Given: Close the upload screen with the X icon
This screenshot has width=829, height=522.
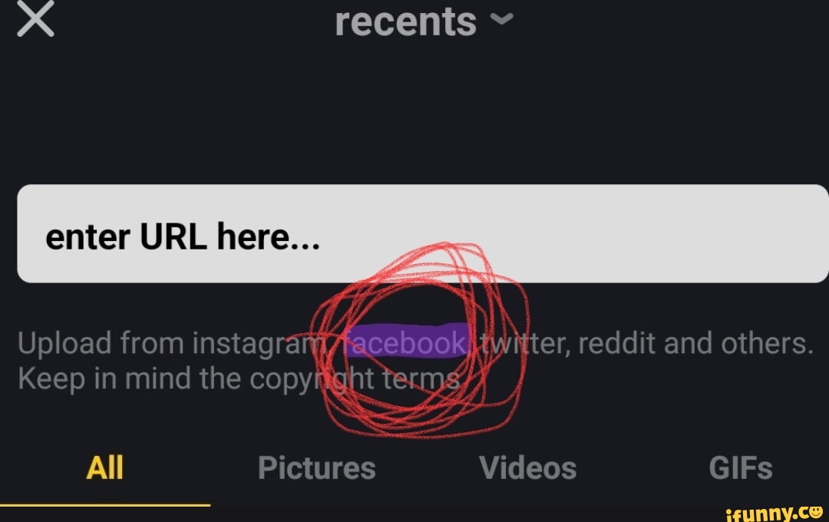Looking at the screenshot, I should [35, 18].
